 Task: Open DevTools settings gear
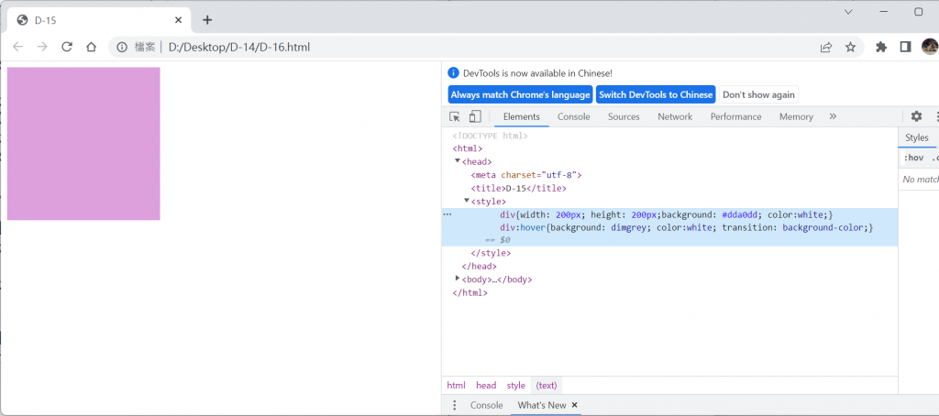[x=916, y=116]
